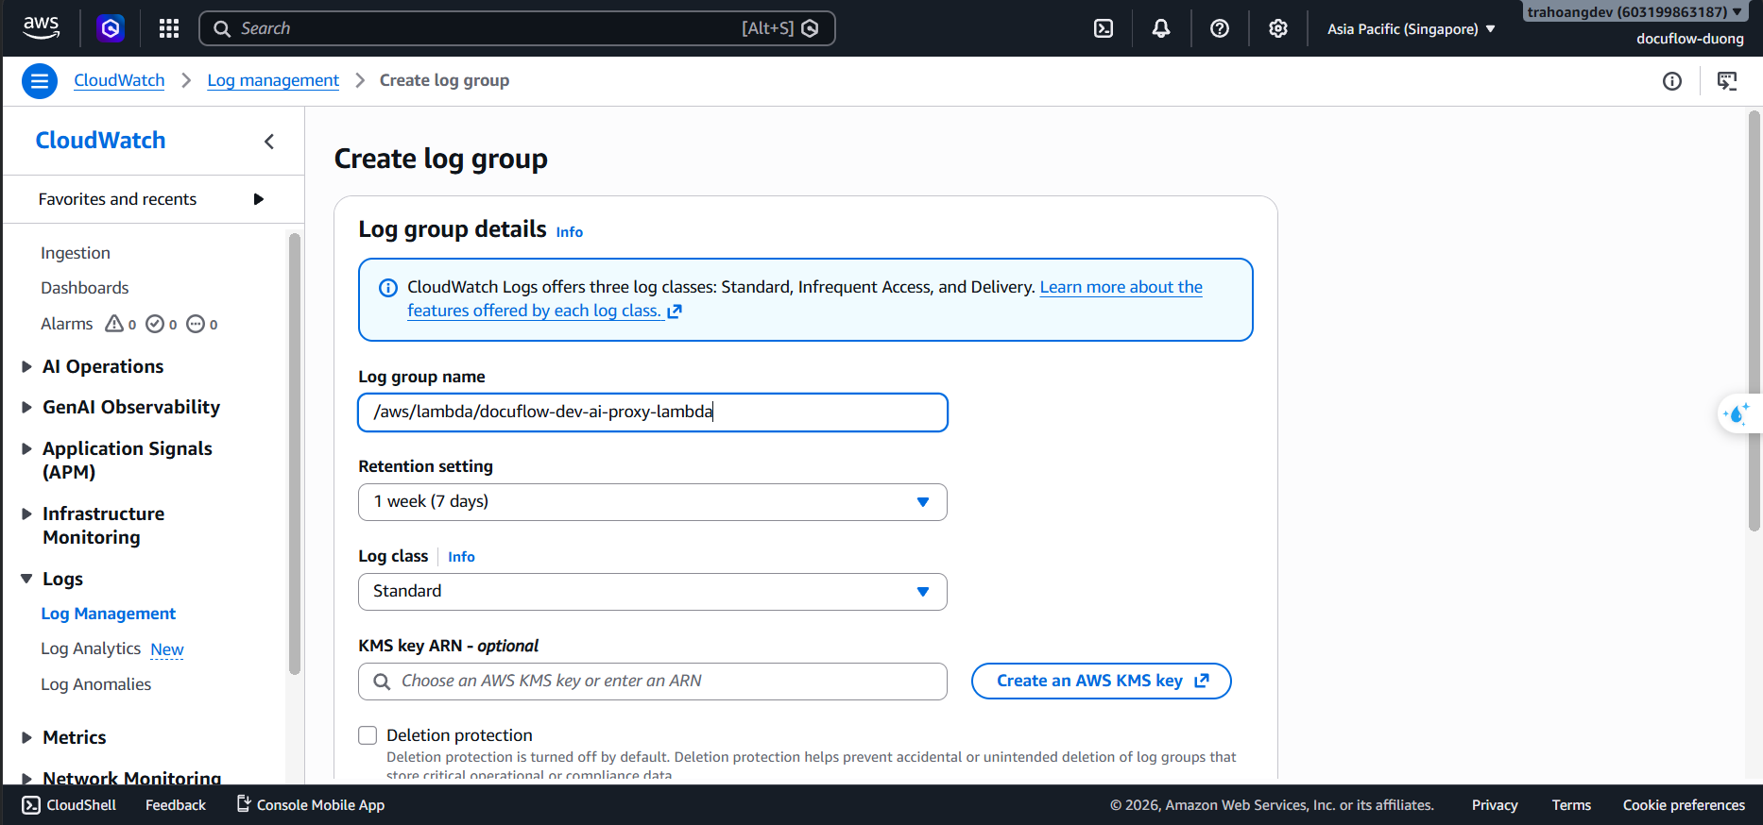This screenshot has width=1763, height=825.
Task: Open the help question-mark menu
Action: 1220,28
